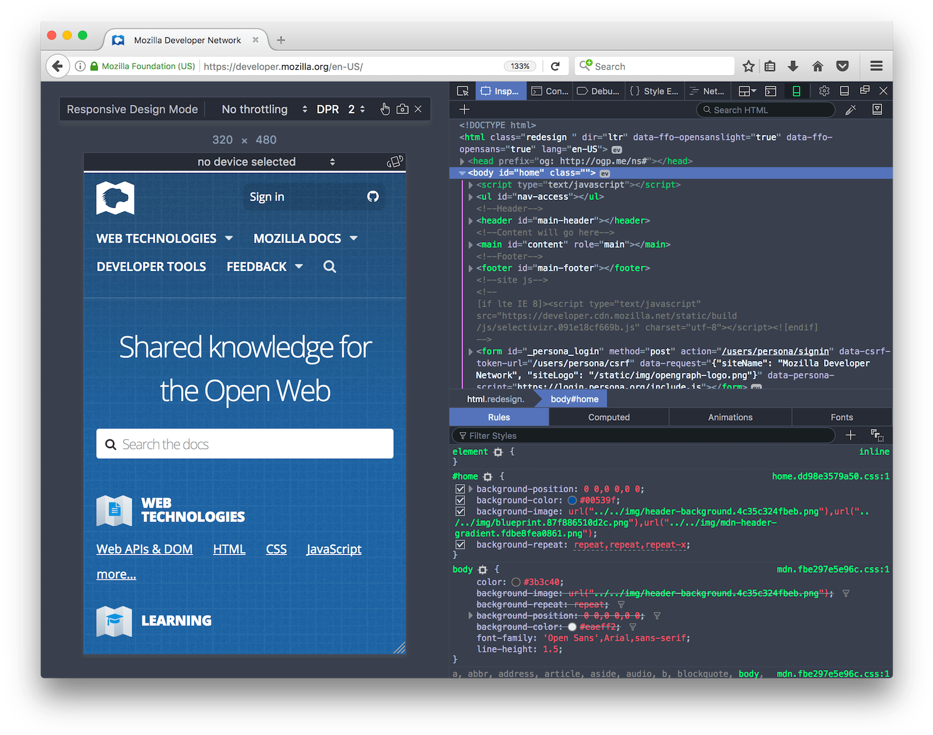Open the Pocket icon
The image size is (933, 735).
point(842,66)
